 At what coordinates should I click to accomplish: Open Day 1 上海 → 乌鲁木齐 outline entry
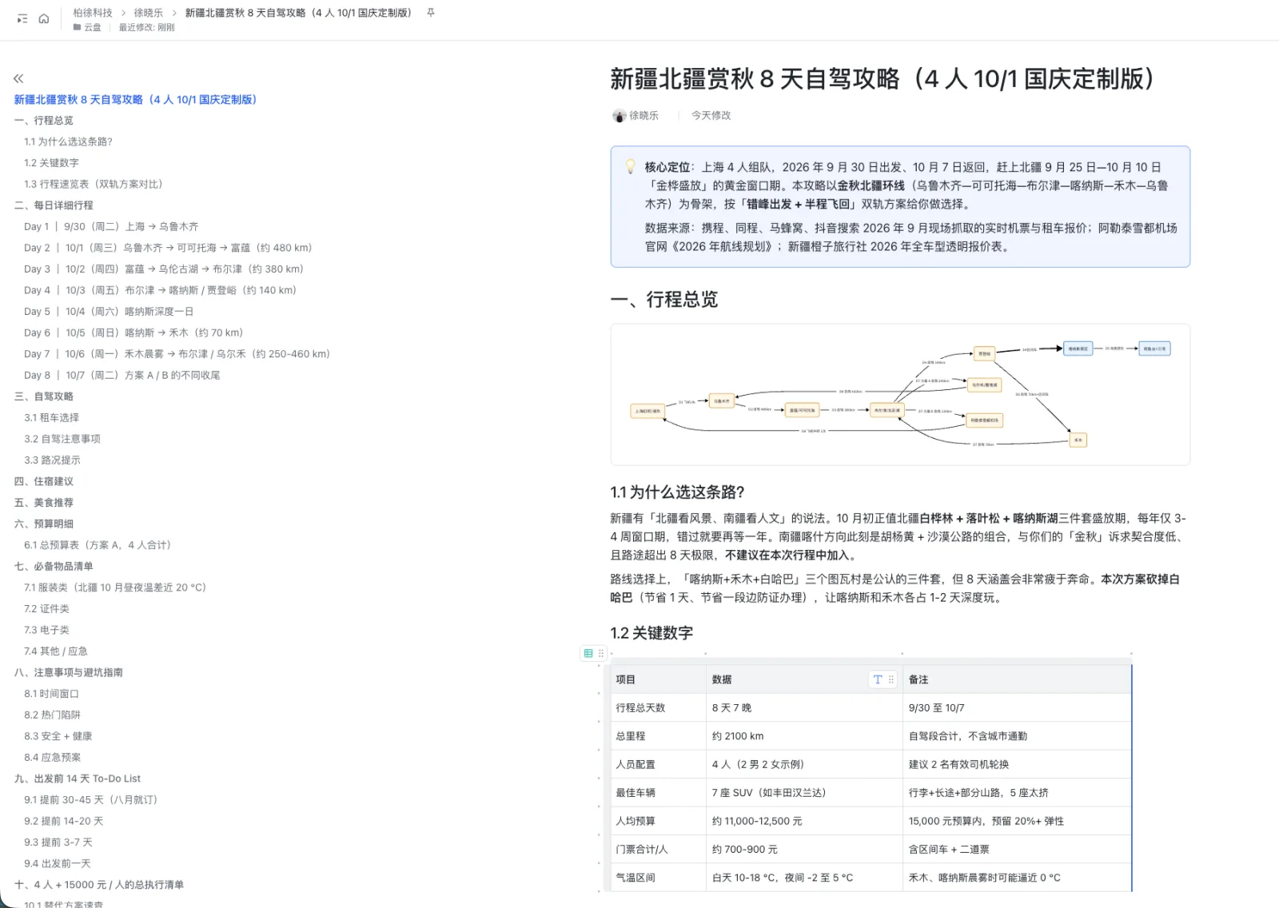[x=111, y=227]
